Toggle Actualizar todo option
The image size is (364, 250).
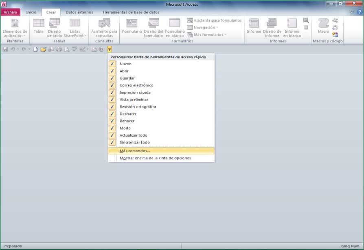tap(161, 135)
